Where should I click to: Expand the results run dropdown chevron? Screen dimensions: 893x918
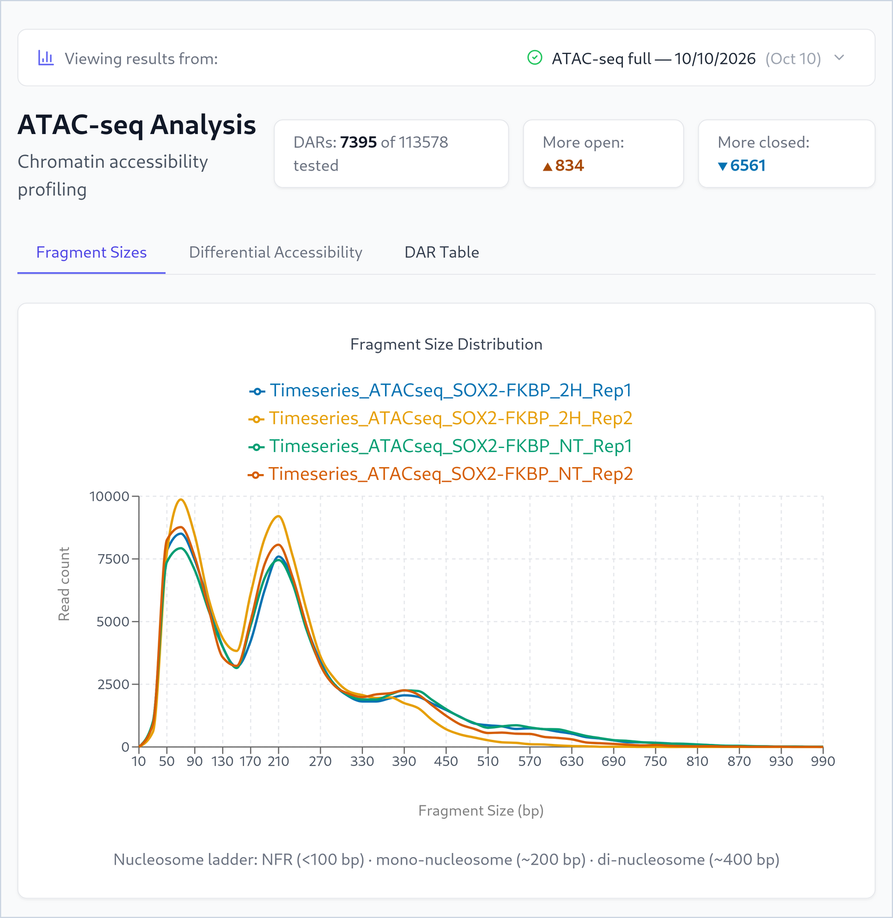839,57
